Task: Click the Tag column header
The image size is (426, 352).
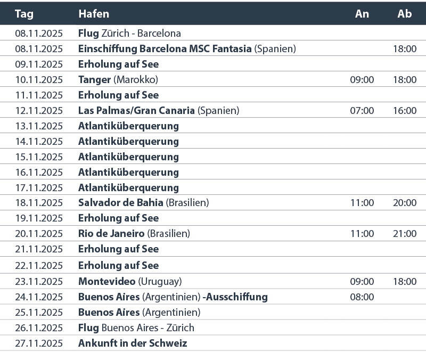Action: pyautogui.click(x=24, y=14)
